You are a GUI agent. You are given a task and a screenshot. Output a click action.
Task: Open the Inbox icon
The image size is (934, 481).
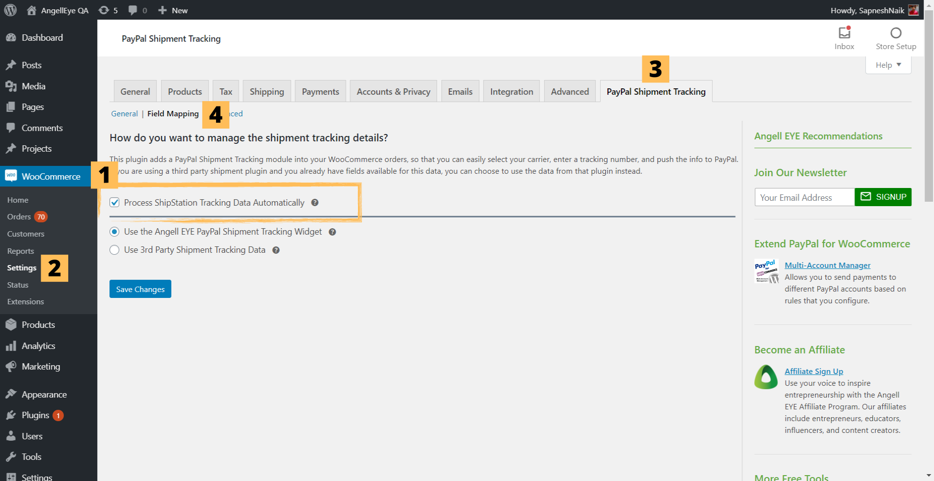click(844, 32)
